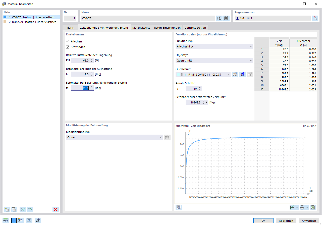The image size is (322, 226).
Task: Select list item 1 C30/37 | Isotrop | Linear elastisch
Action: (31, 17)
